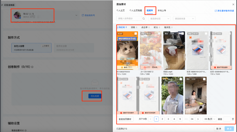The width and height of the screenshot is (237, 132).
Task: Click the help icon beside 创意制作 (0/15)
Action: point(32,67)
